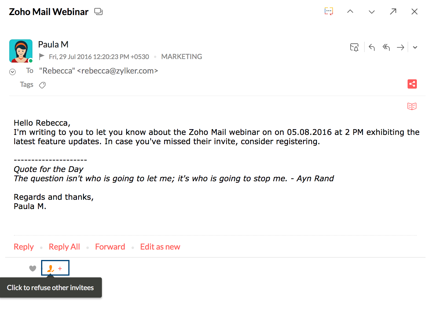Open the streams comment icon at top
The height and width of the screenshot is (326, 429).
(329, 11)
